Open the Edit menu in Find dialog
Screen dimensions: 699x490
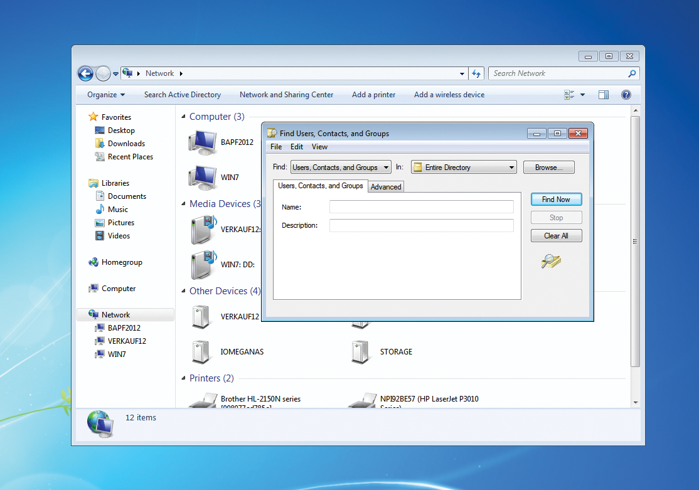point(296,147)
